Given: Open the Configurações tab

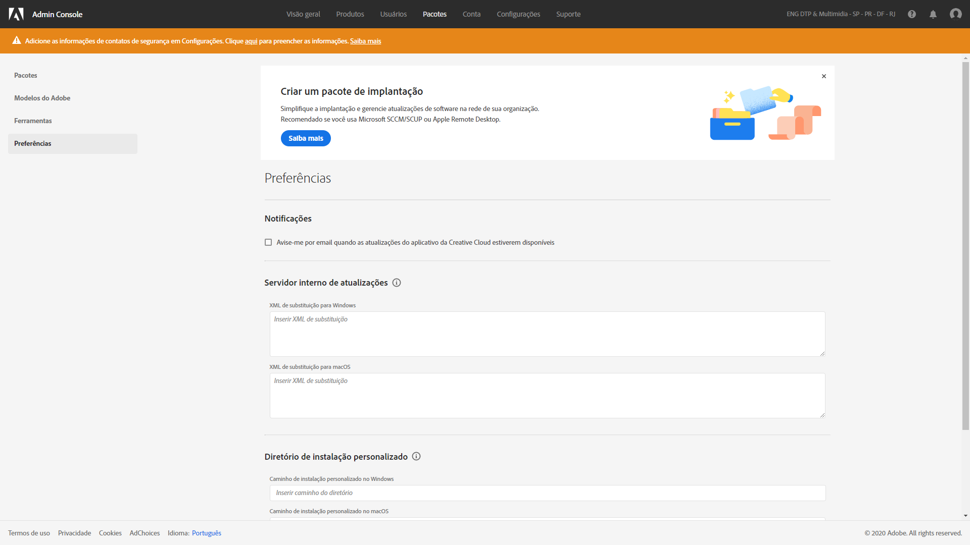Looking at the screenshot, I should click(518, 14).
